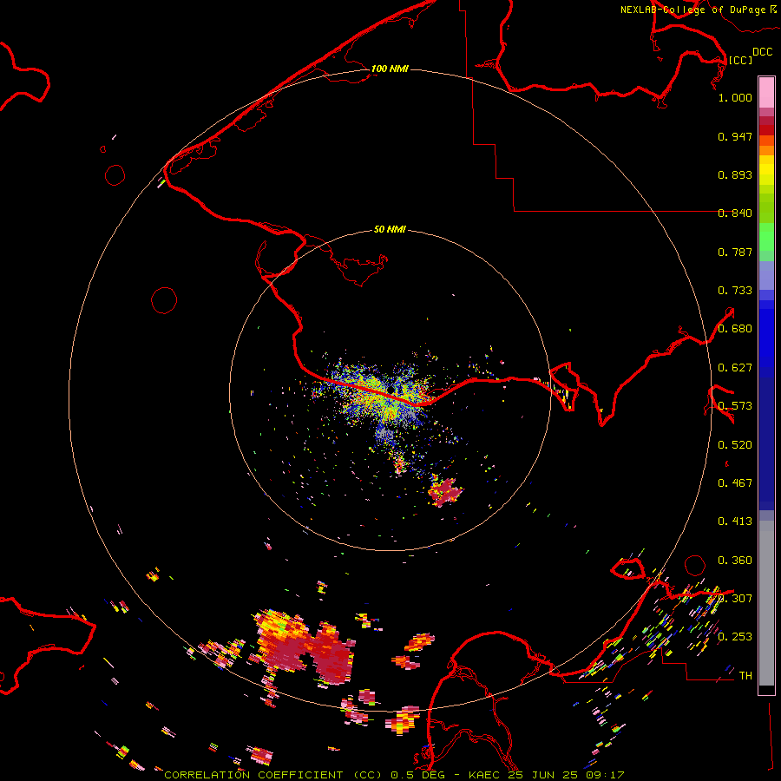Select the 0.733 scale value
Image resolution: width=781 pixels, height=781 pixels.
pos(735,291)
